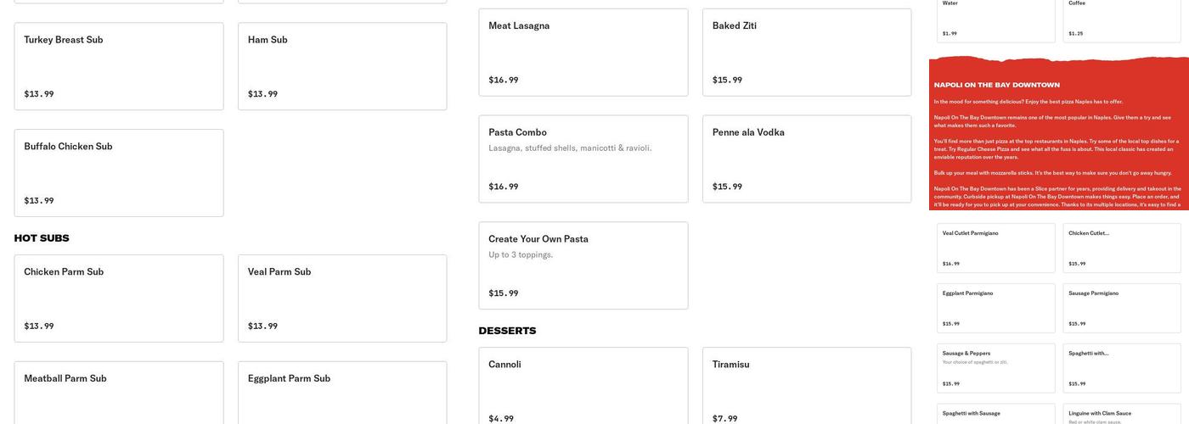This screenshot has width=1189, height=424.
Task: Click Create Your Own Pasta
Action: coord(583,265)
